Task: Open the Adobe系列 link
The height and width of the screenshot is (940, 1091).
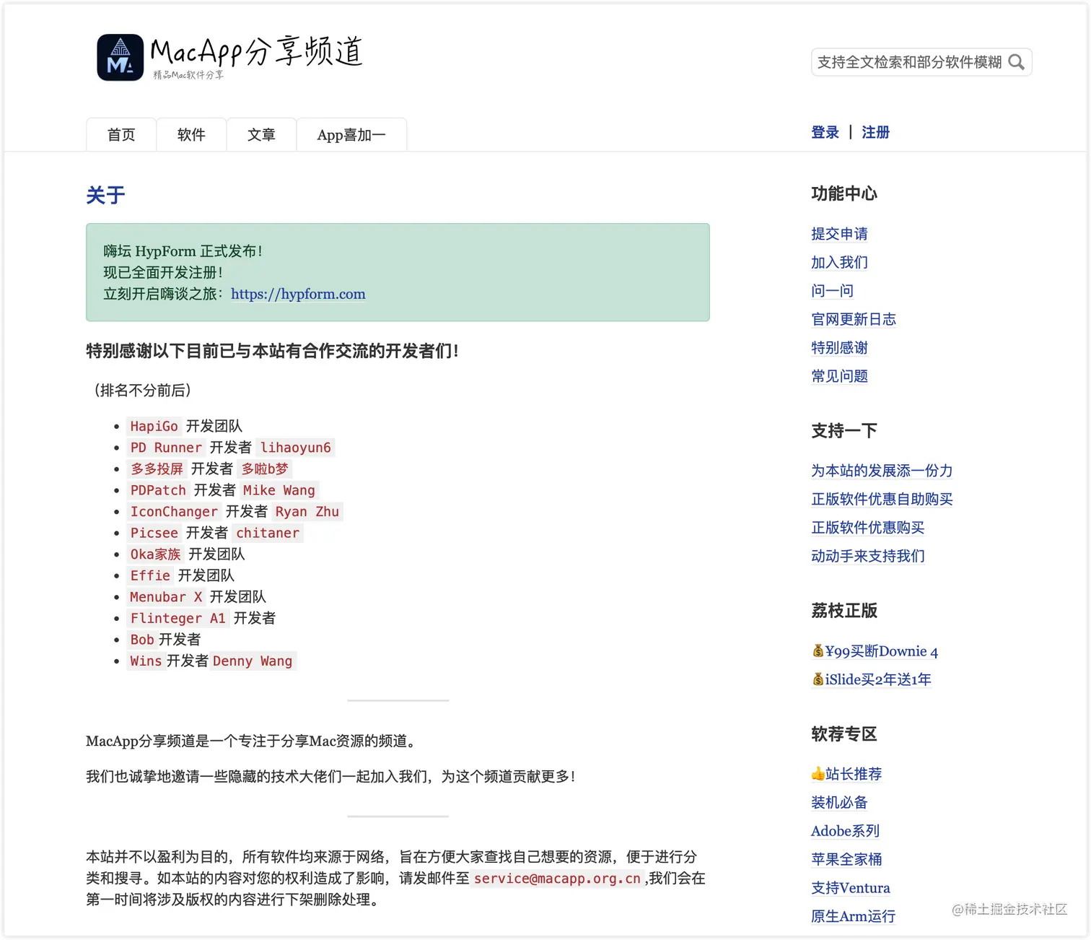Action: (845, 831)
